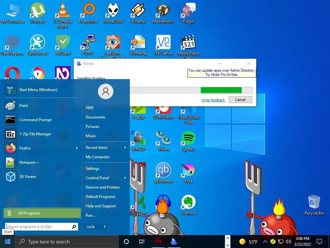This screenshot has width=330, height=248.
Task: Launch Media Player Classic icon
Action: [x=188, y=46]
